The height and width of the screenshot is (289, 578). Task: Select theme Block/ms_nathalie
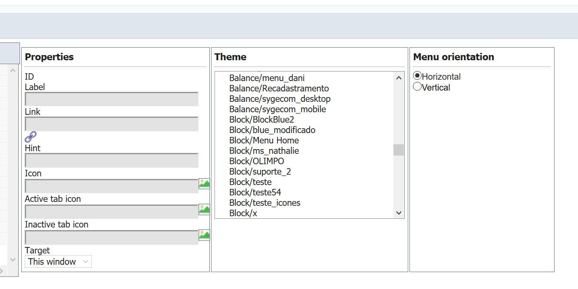264,151
